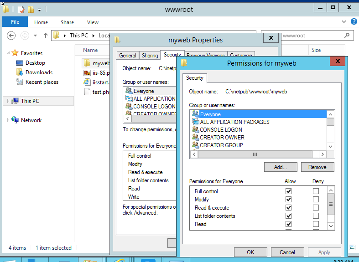359x262 pixels.
Task: Expand the This PC tree node
Action: 8,101
